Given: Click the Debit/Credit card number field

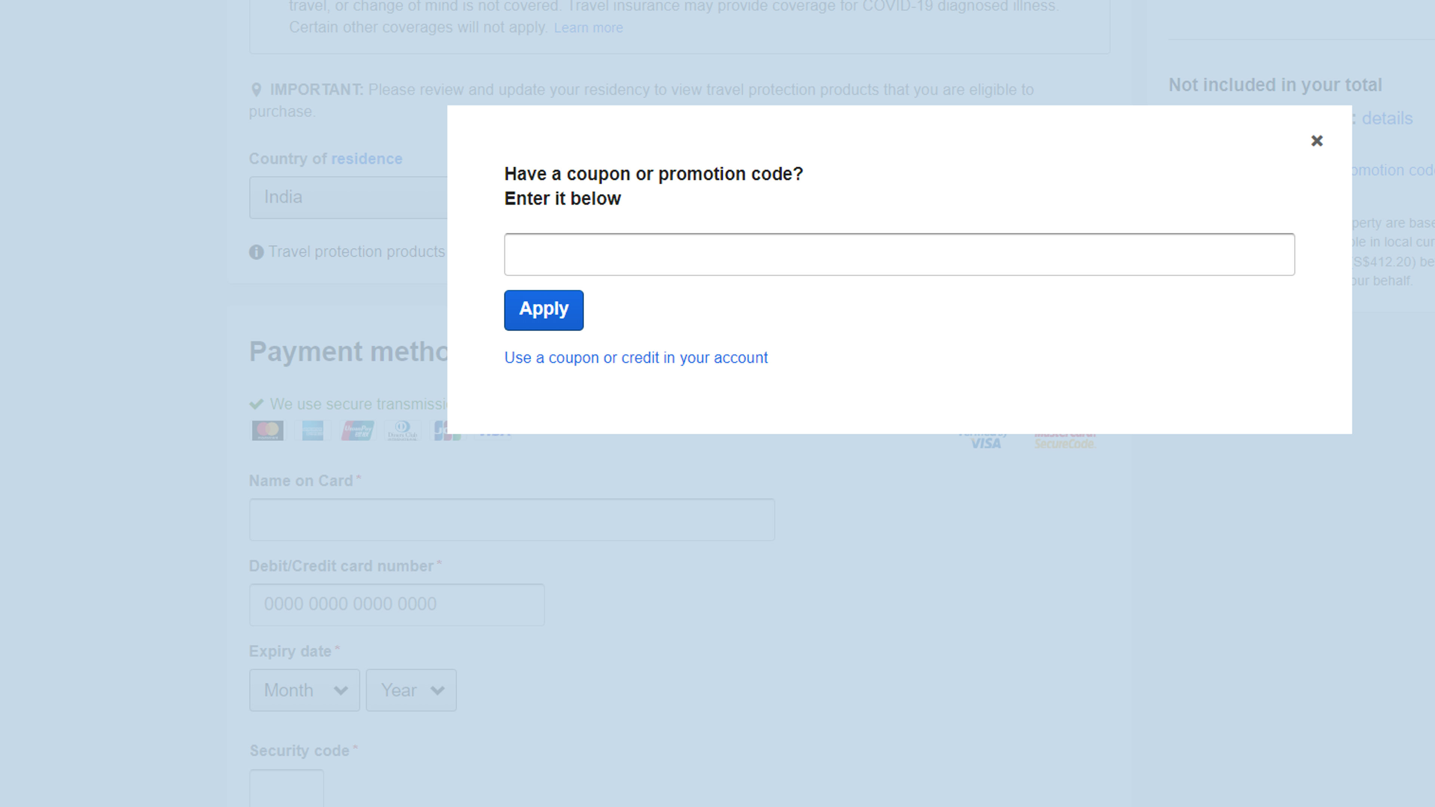Looking at the screenshot, I should coord(396,604).
